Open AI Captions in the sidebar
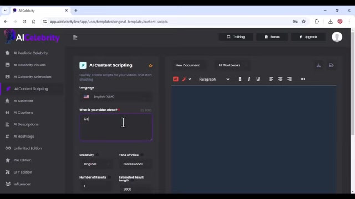 tap(23, 113)
